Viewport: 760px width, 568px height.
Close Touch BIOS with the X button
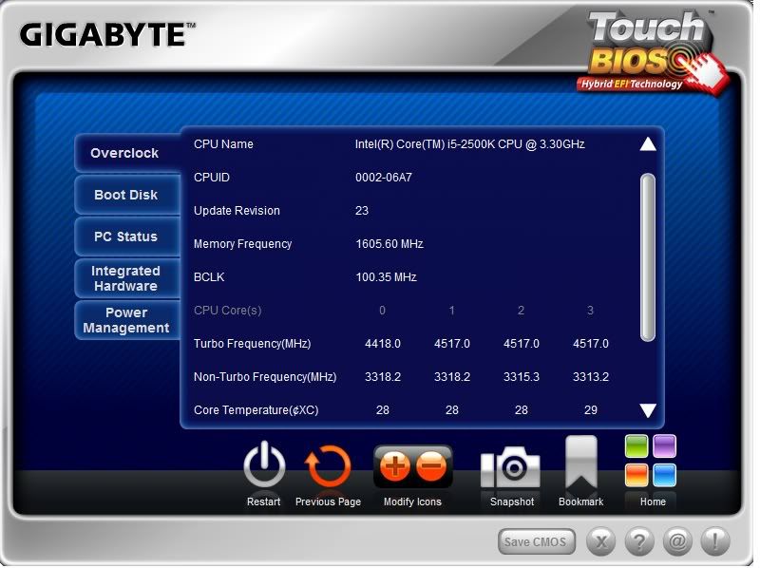click(601, 541)
